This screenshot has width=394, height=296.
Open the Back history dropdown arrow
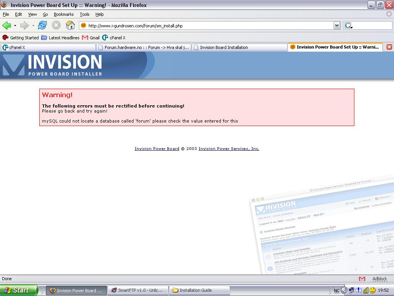point(15,26)
